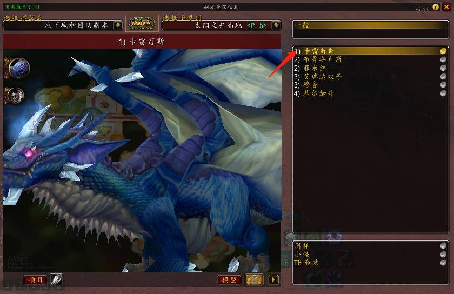The image size is (454, 294).
Task: Go to next page with yellow arrow button
Action: pos(273,280)
